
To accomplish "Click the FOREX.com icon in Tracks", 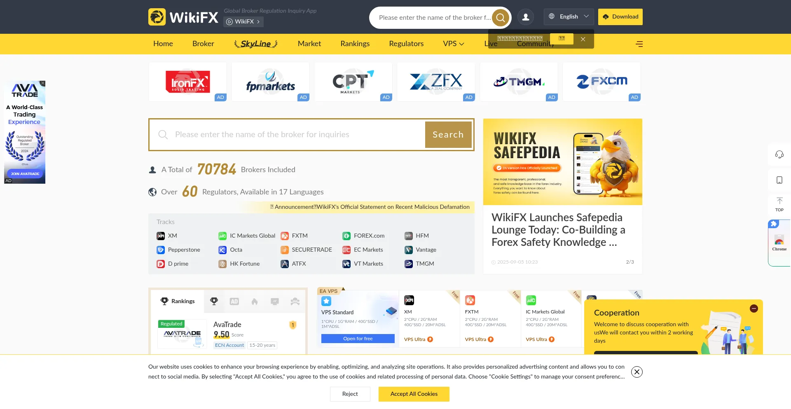I will pos(346,236).
